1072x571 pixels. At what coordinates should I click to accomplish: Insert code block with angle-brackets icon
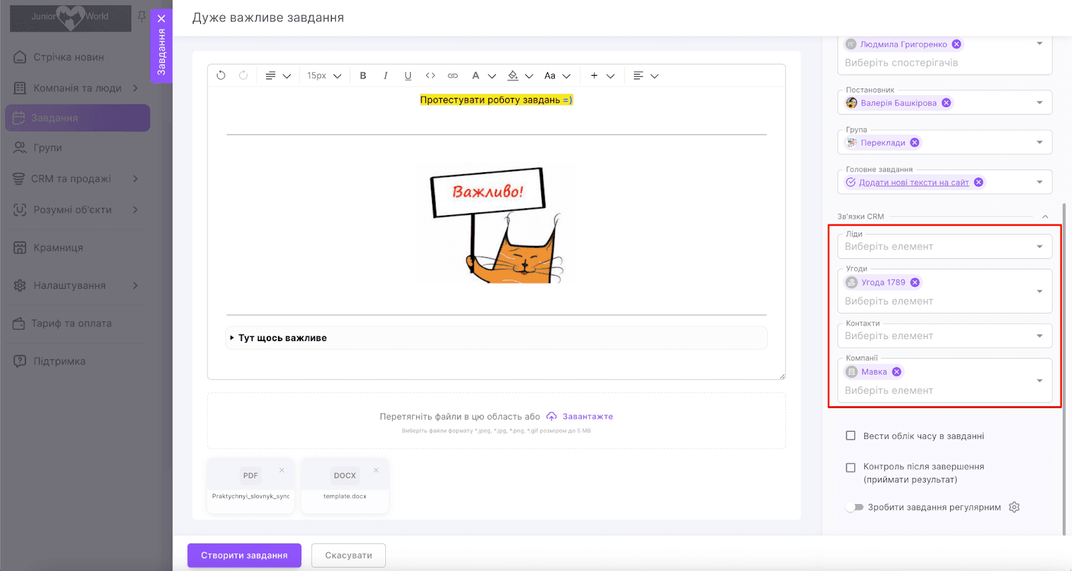pyautogui.click(x=430, y=76)
